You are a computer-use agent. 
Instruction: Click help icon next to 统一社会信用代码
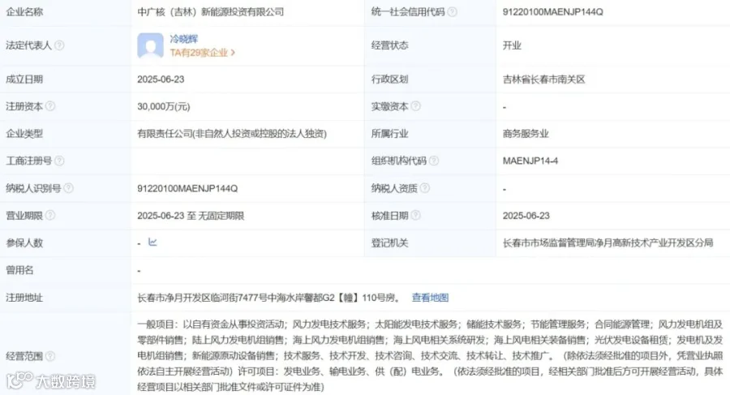(452, 12)
